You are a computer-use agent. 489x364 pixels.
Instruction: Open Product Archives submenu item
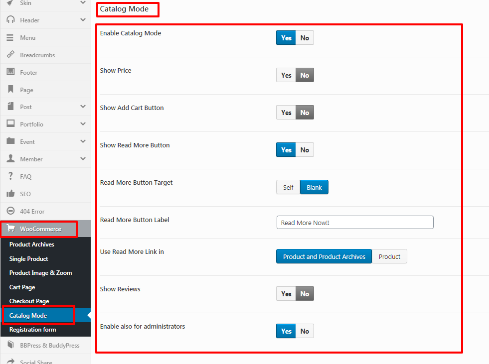click(45, 244)
